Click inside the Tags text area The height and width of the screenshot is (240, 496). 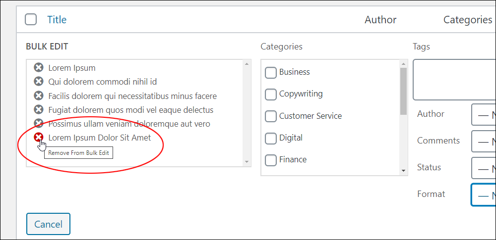454,80
